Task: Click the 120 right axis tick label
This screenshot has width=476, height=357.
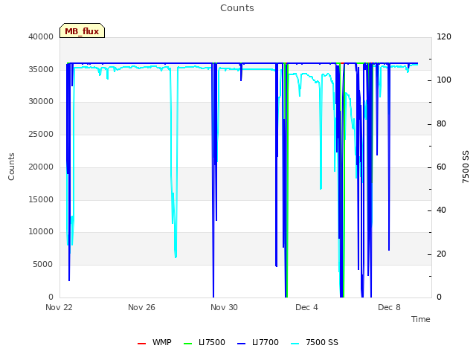Action: (444, 36)
